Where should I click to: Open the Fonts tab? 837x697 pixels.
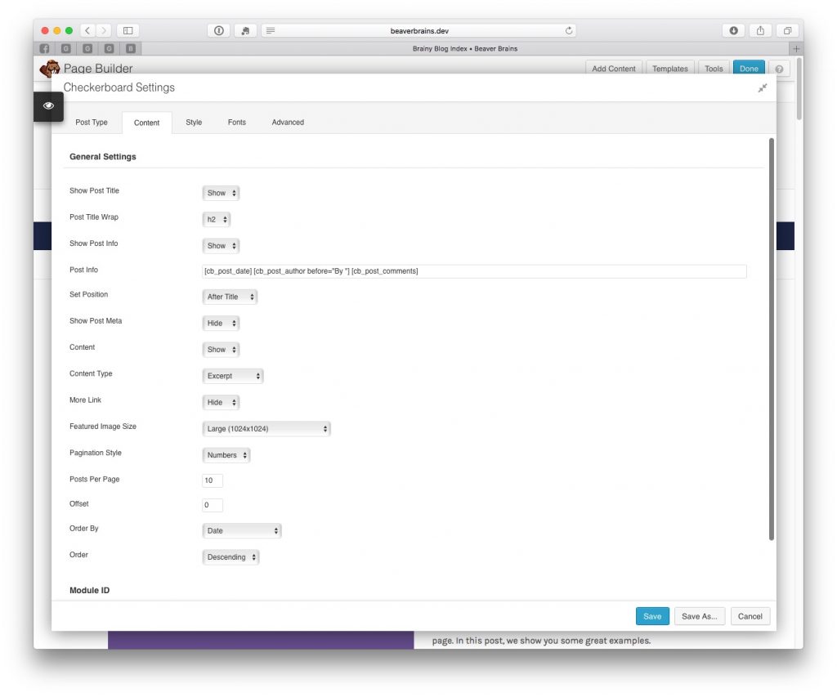237,123
